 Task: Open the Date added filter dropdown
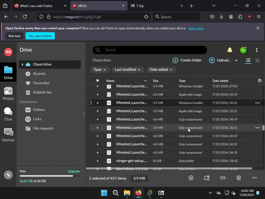(161, 69)
